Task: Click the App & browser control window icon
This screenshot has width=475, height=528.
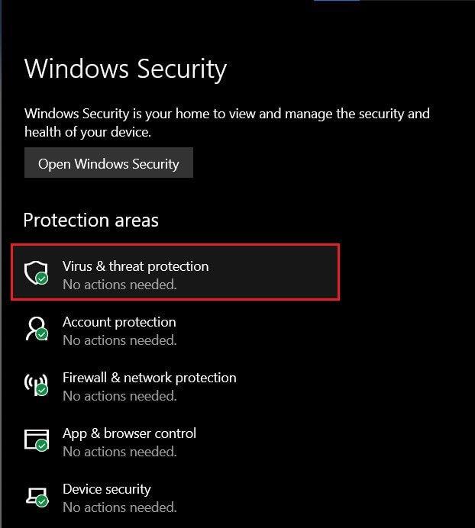Action: (35, 439)
